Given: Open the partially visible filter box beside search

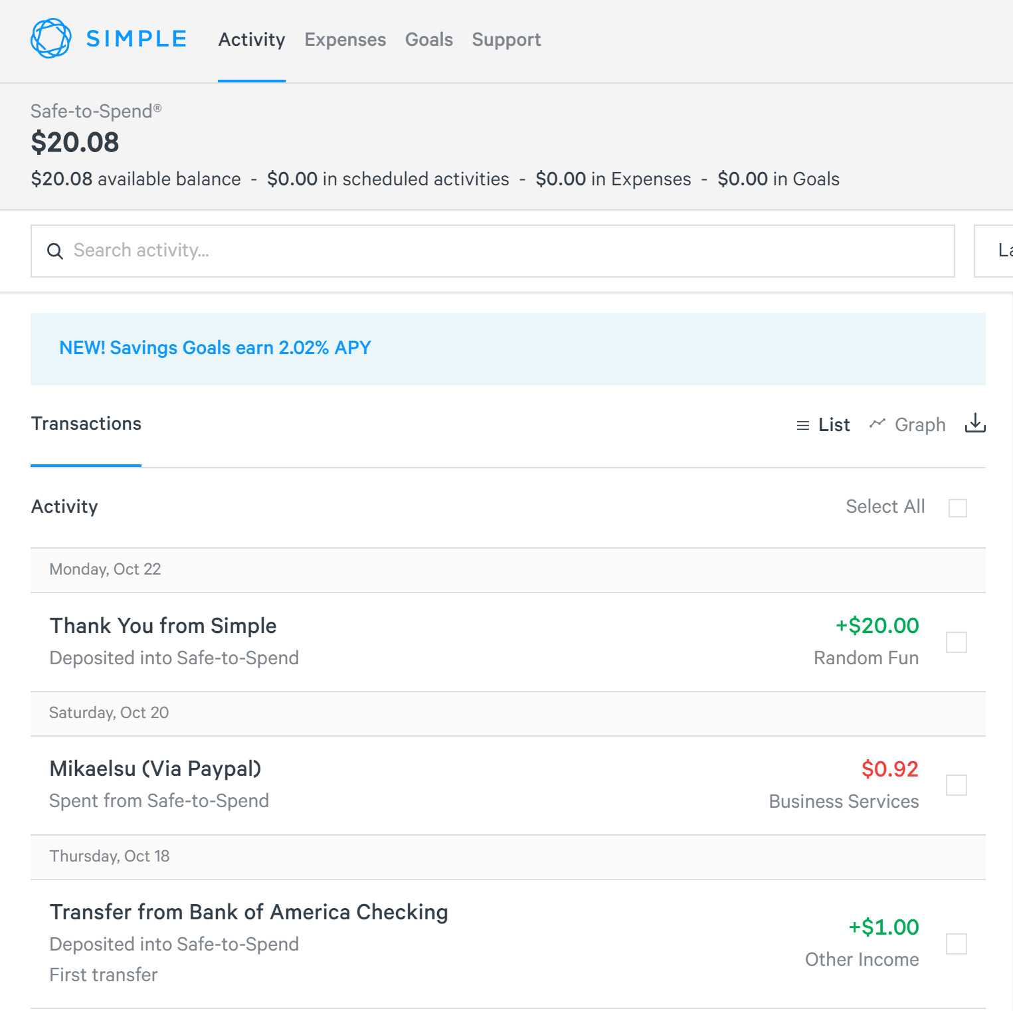Looking at the screenshot, I should coord(994,251).
